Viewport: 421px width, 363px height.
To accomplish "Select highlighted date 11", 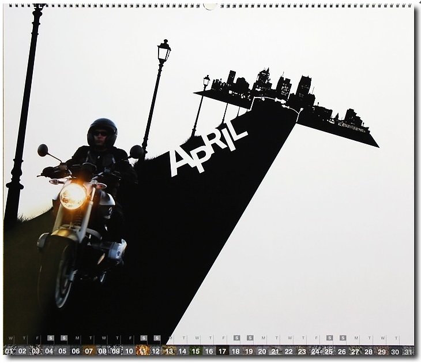I will (x=142, y=351).
